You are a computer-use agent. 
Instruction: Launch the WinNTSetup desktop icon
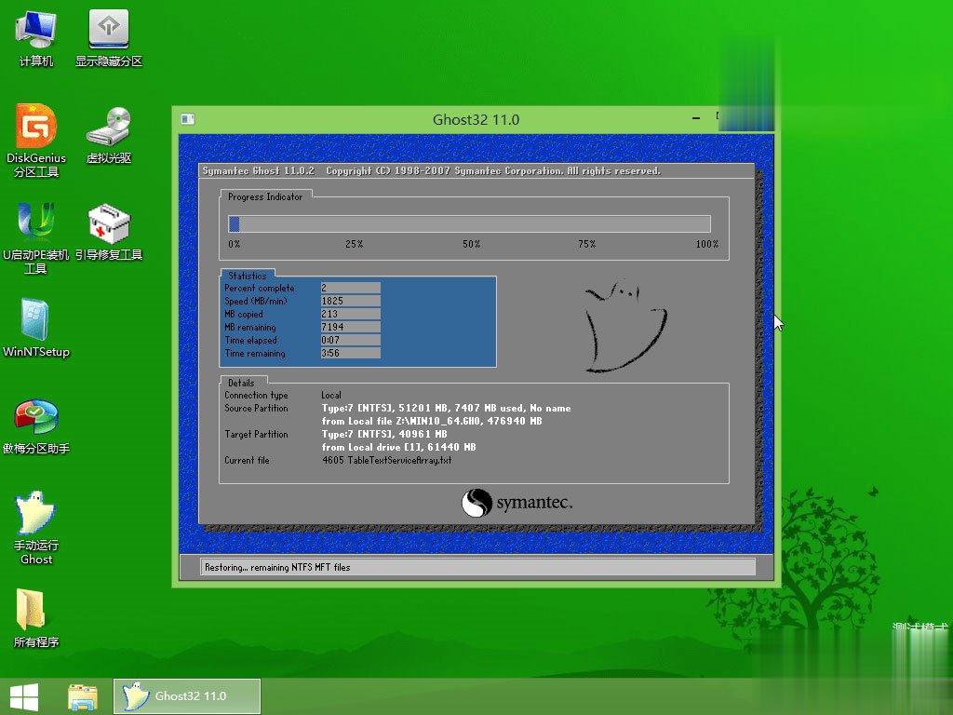click(36, 329)
